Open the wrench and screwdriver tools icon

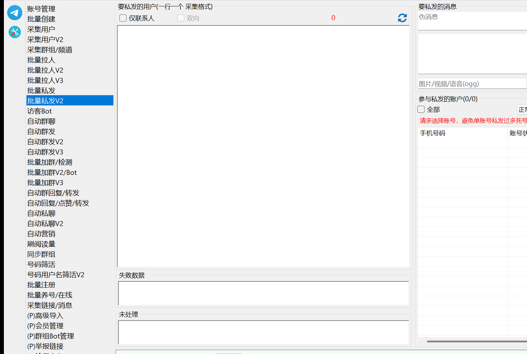tap(14, 32)
